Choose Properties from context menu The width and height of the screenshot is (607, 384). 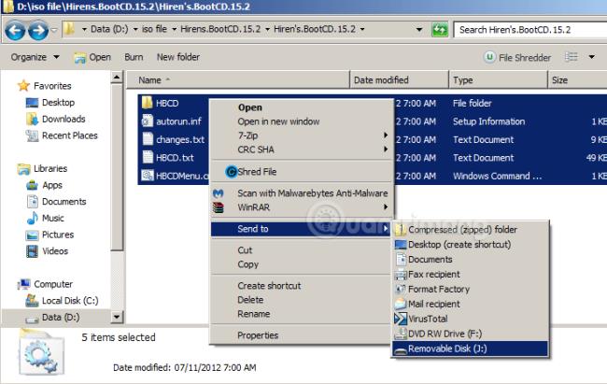pyautogui.click(x=258, y=335)
